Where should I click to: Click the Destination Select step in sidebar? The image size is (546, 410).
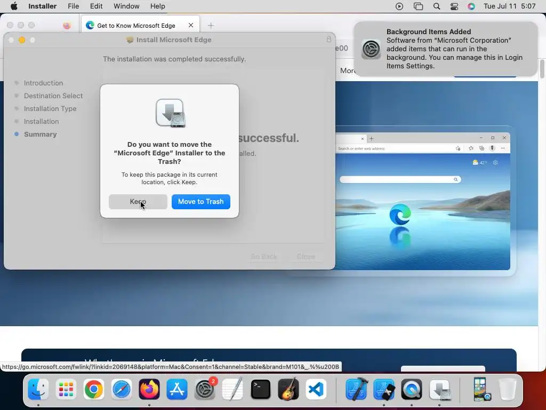pos(53,96)
